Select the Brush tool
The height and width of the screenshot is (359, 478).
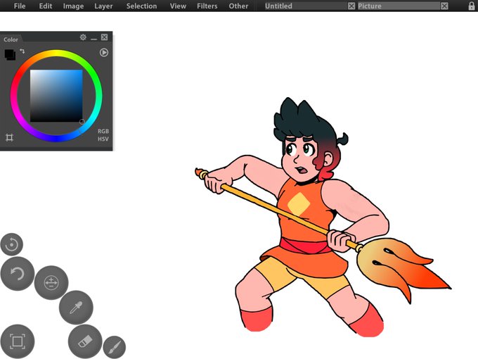click(115, 348)
